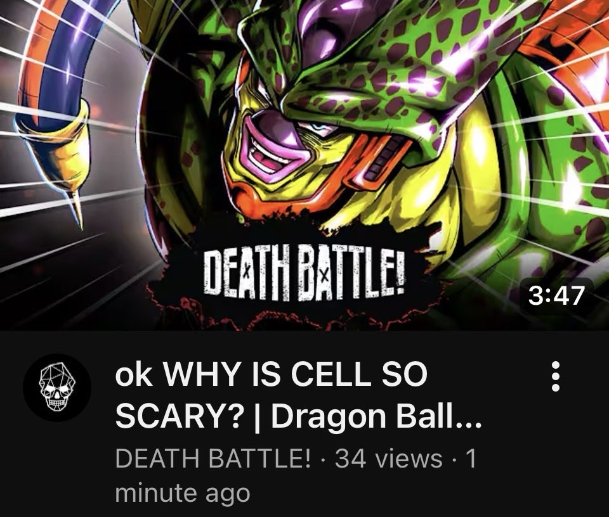
Task: Open video via 'ok WHY IS CELL SO' title
Action: [271, 374]
